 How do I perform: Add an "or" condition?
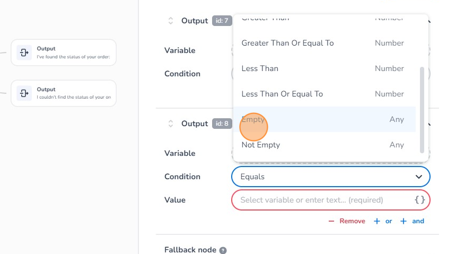[383, 221]
